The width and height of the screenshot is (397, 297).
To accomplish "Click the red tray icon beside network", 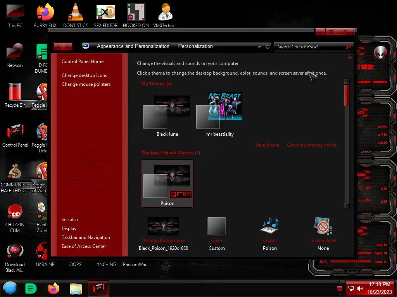I will tap(339, 288).
